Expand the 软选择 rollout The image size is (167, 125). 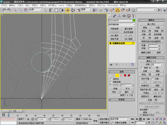pyautogui.click(x=121, y=100)
